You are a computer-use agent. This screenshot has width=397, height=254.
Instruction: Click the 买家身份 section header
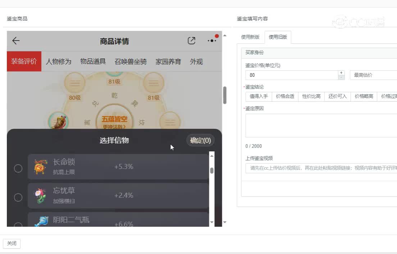319,52
